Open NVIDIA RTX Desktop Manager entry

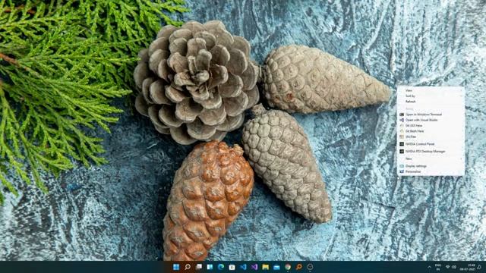pyautogui.click(x=431, y=152)
